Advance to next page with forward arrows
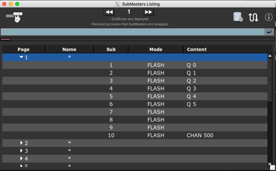 coord(148,12)
